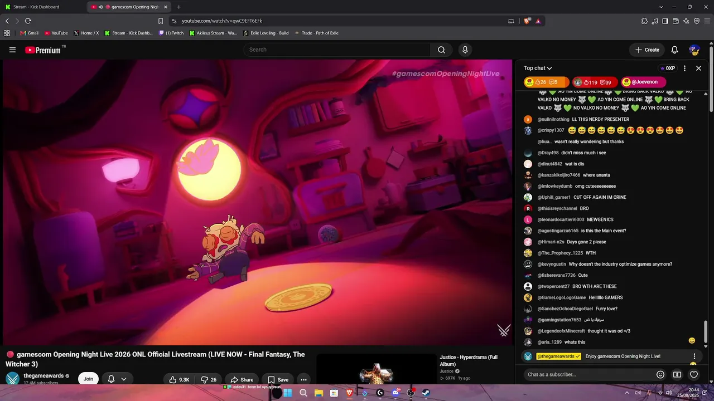
Task: Open more actions ellipsis below video
Action: 303,380
